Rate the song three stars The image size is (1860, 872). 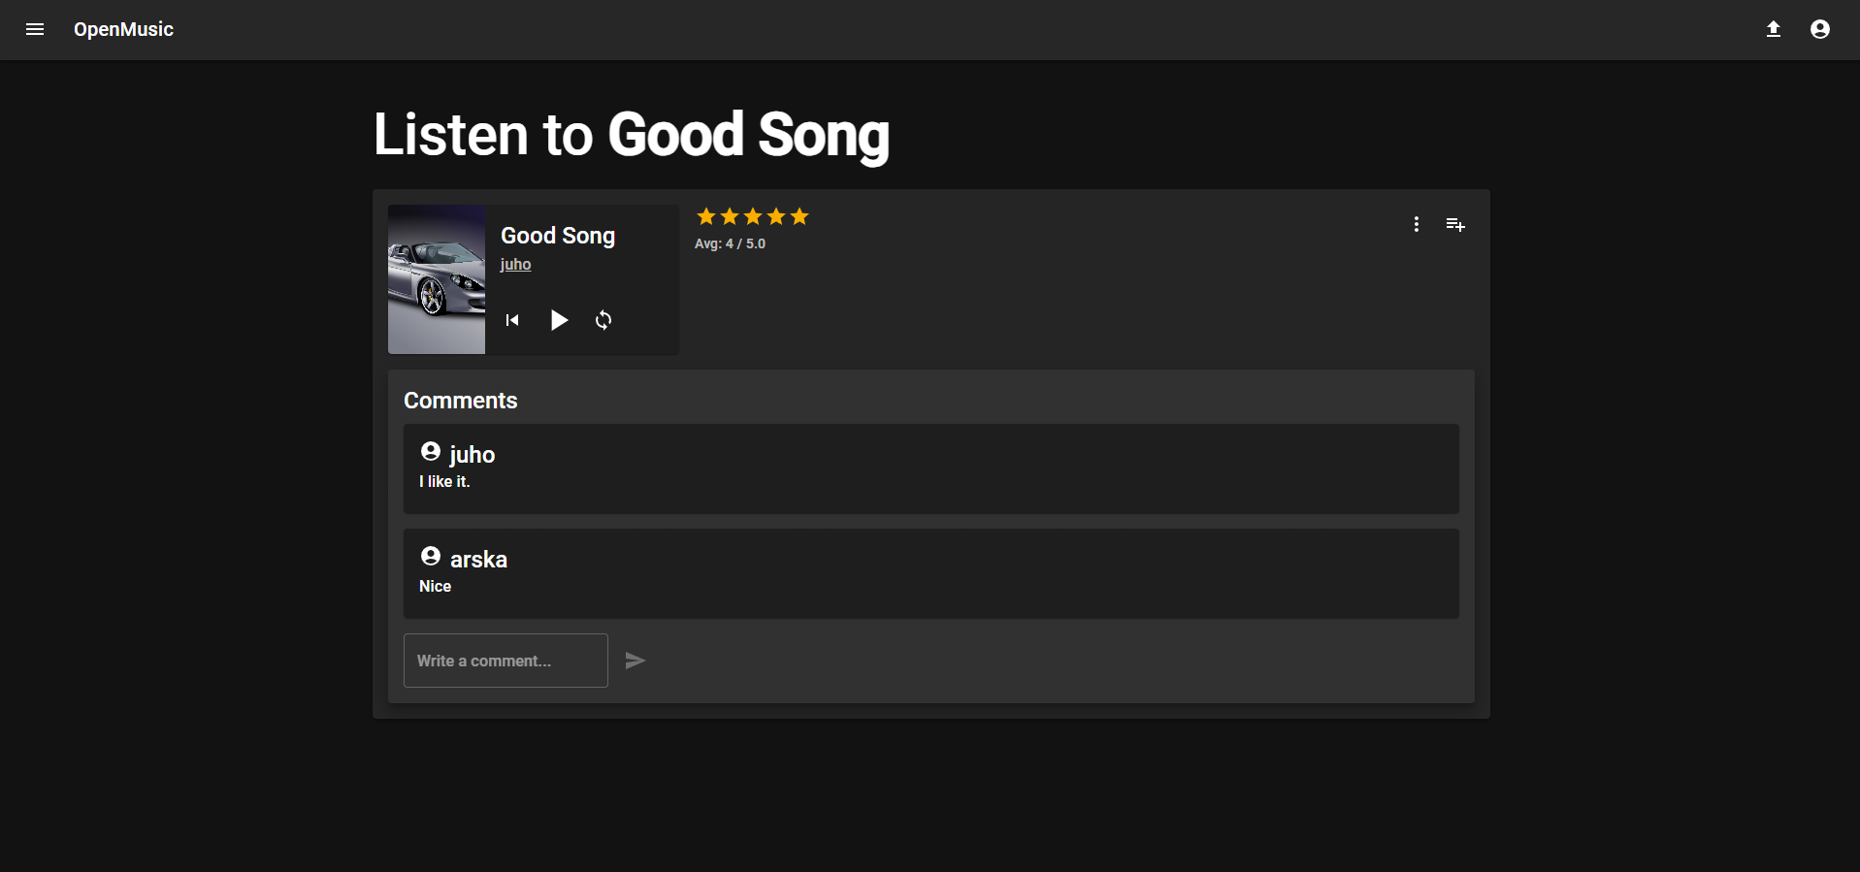(753, 216)
